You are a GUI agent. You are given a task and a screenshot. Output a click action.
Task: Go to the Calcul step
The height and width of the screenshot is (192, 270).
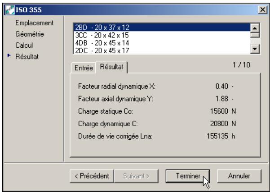pos(24,45)
